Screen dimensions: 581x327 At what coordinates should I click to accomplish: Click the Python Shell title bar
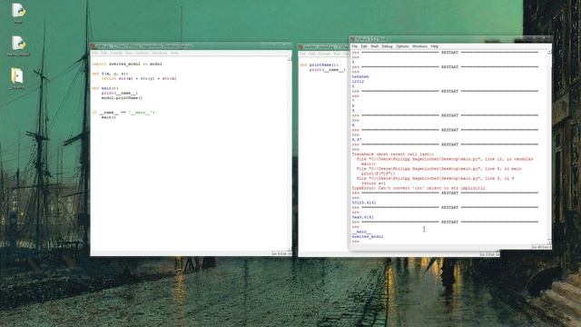pyautogui.click(x=450, y=39)
